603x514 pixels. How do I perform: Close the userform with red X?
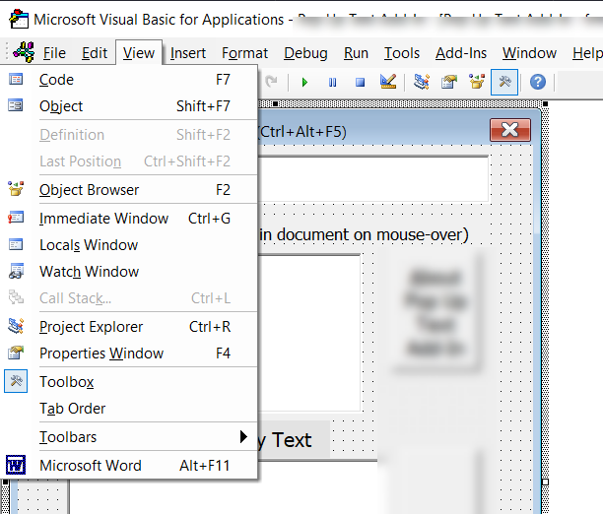coord(510,130)
